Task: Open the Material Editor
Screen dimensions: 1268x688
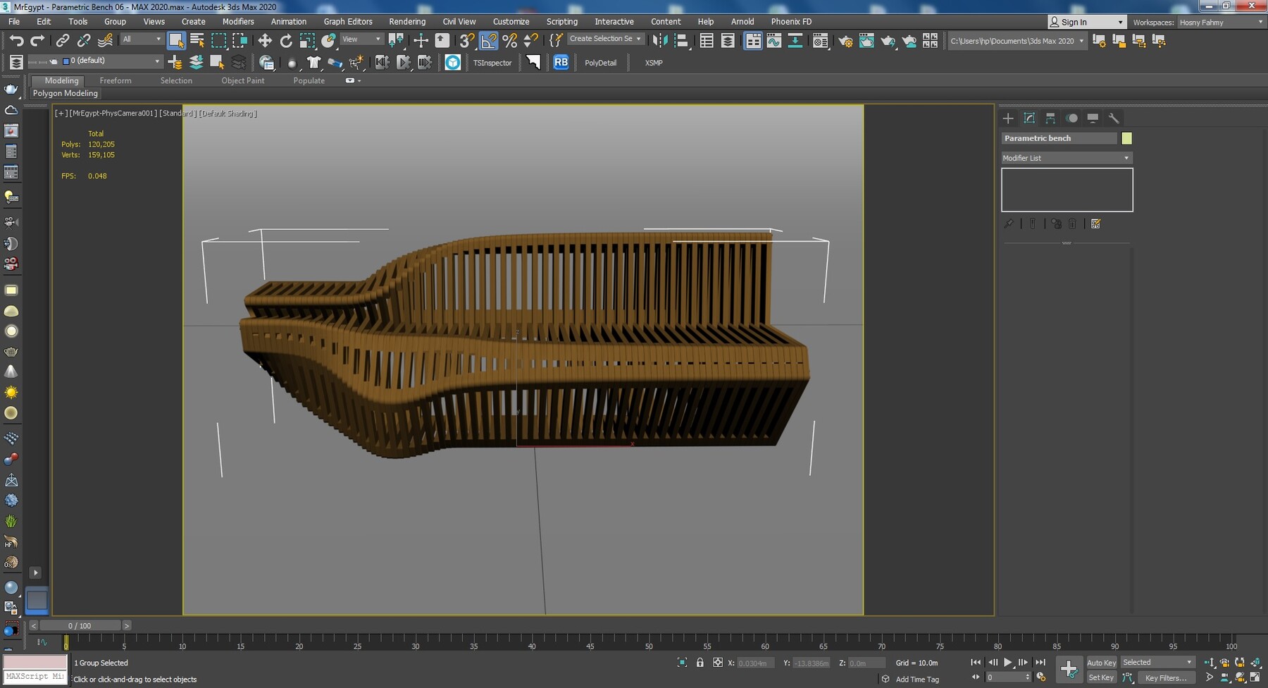Action: pyautogui.click(x=819, y=40)
